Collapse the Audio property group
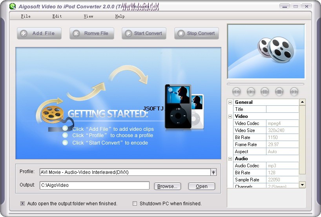 (230, 159)
